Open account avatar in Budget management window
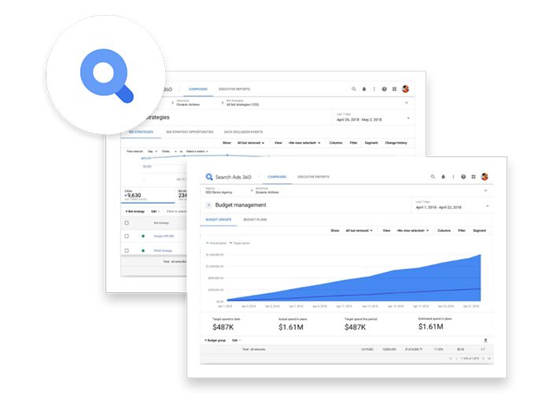The width and height of the screenshot is (553, 393). coord(485,177)
